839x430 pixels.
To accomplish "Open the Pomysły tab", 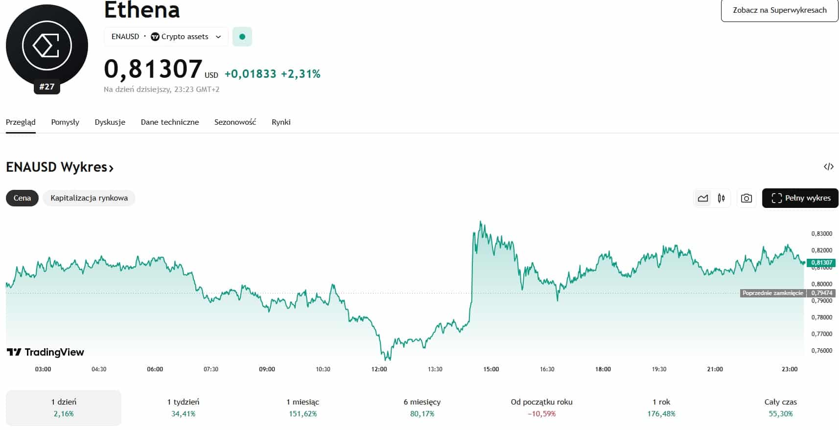I will click(65, 122).
